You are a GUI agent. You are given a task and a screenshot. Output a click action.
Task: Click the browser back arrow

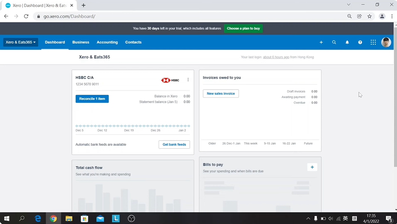click(x=6, y=16)
